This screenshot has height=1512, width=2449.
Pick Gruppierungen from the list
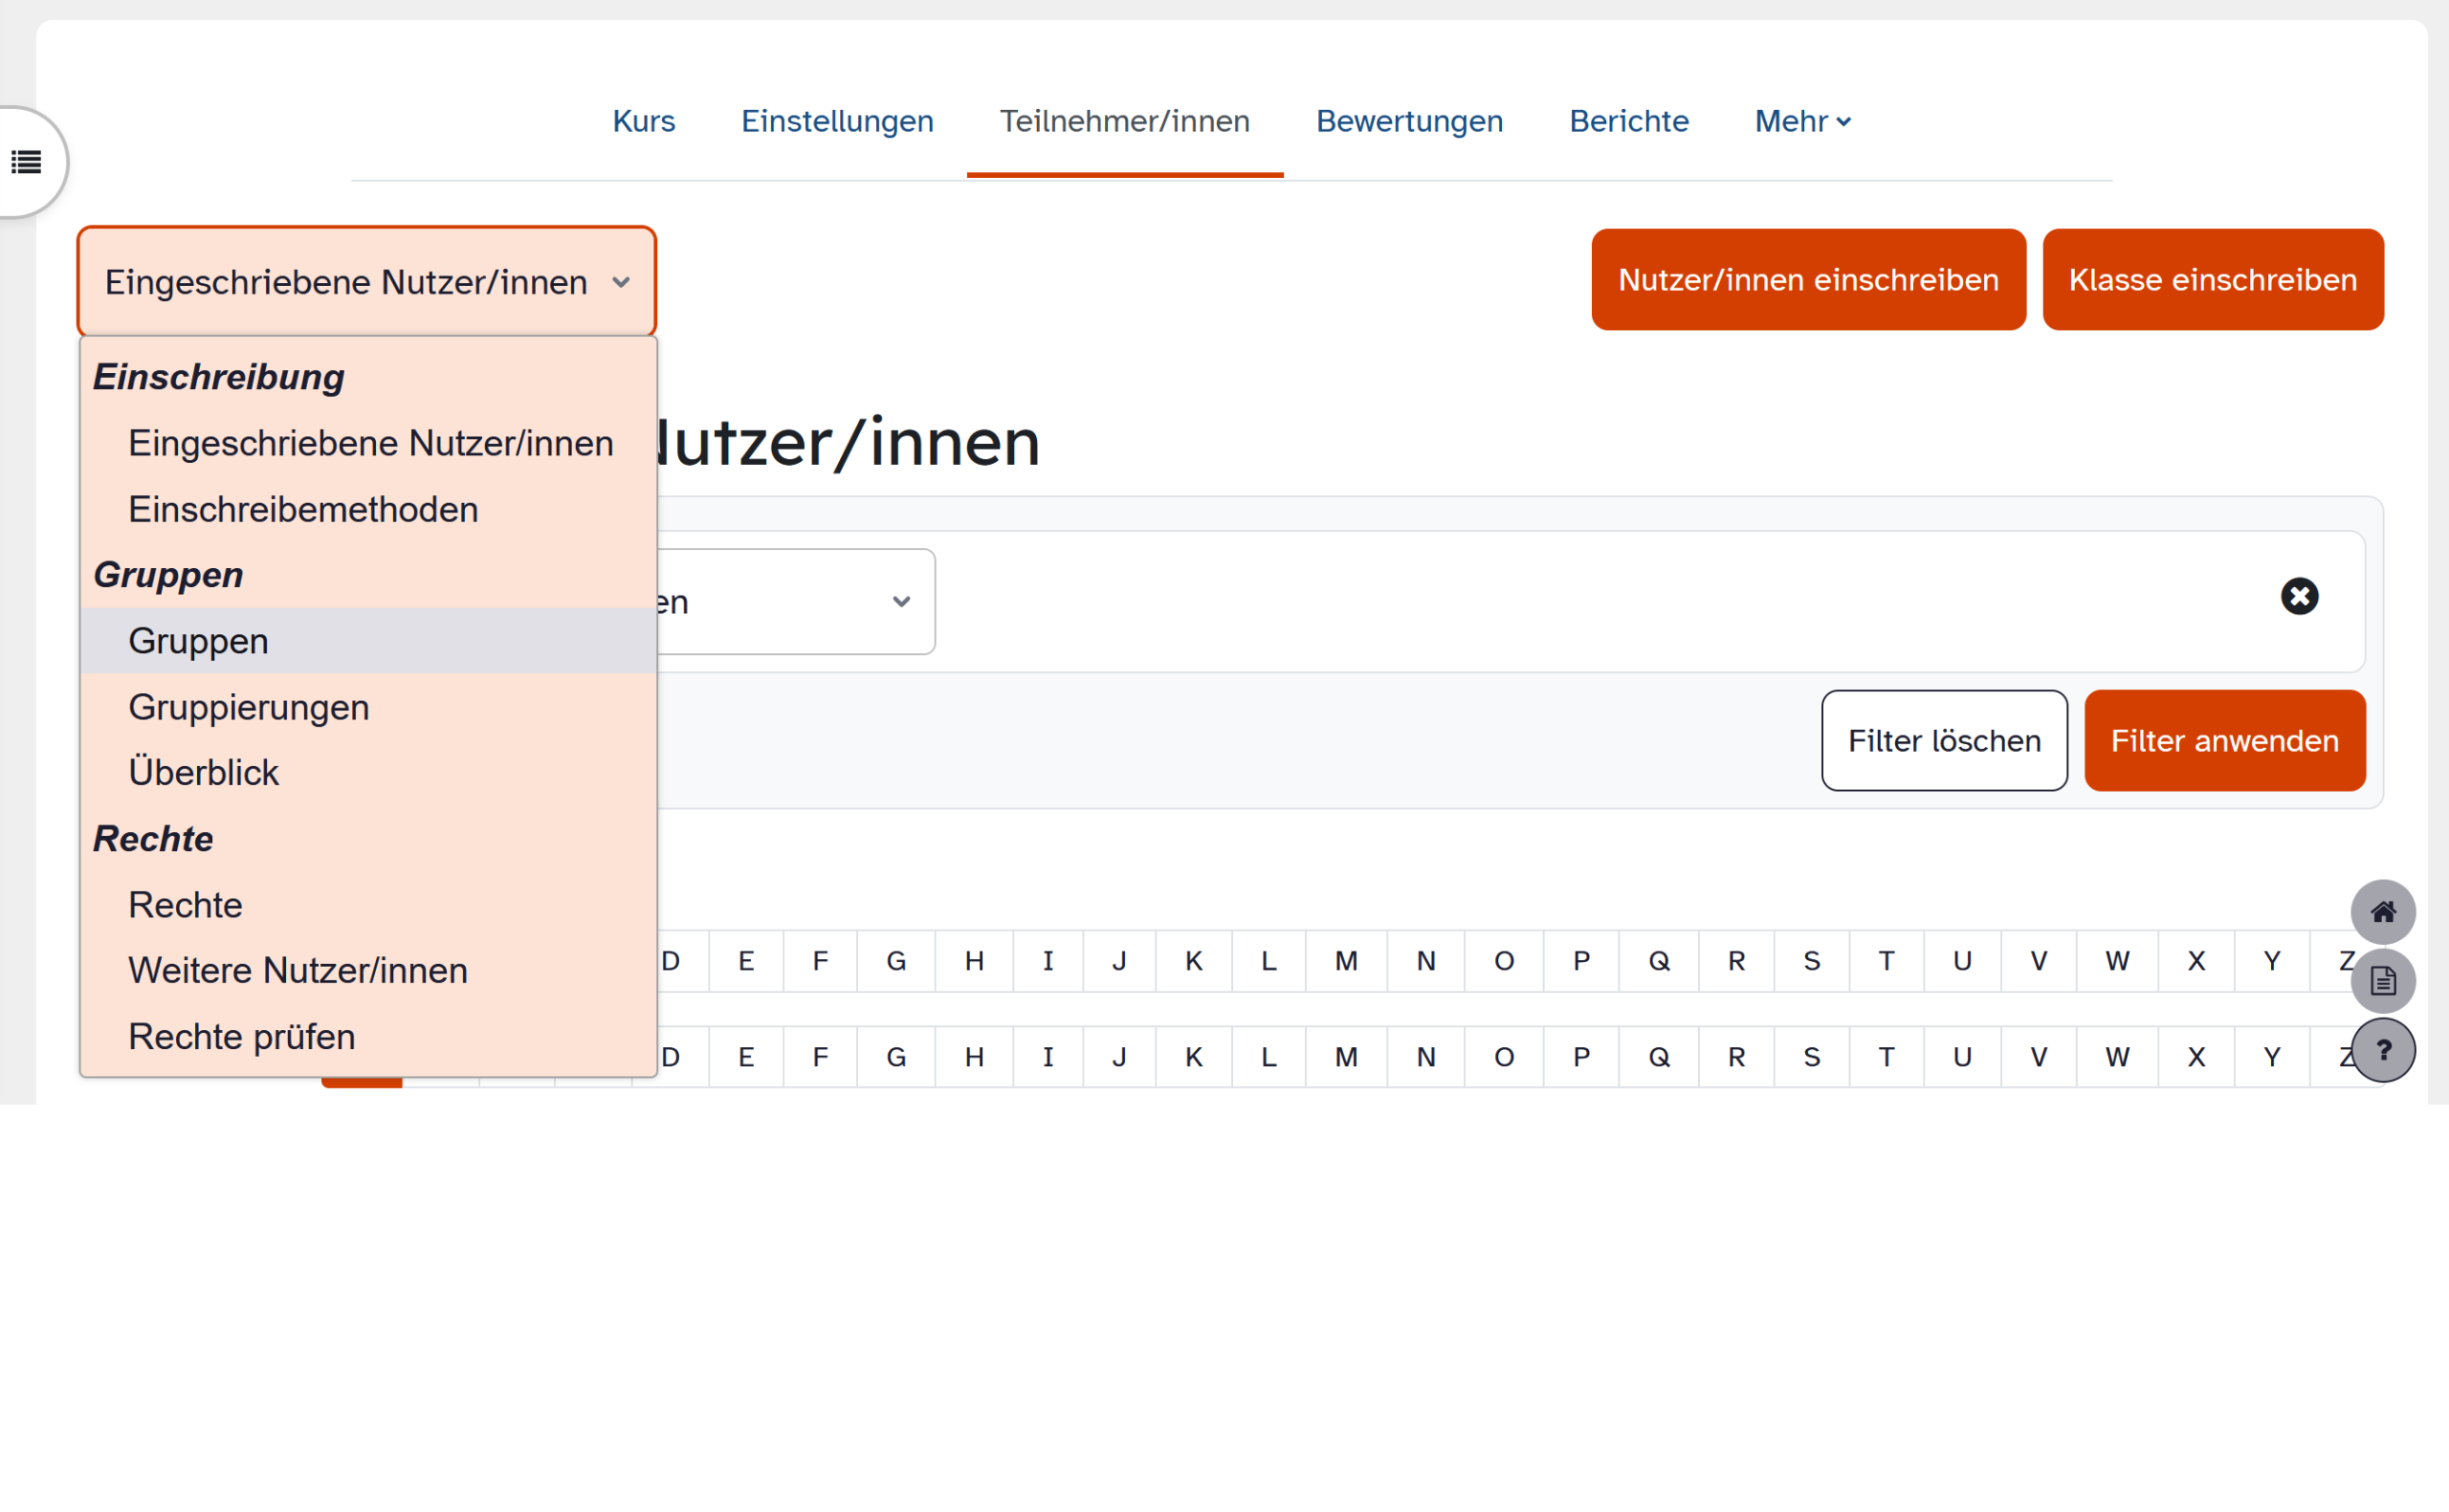coord(248,707)
